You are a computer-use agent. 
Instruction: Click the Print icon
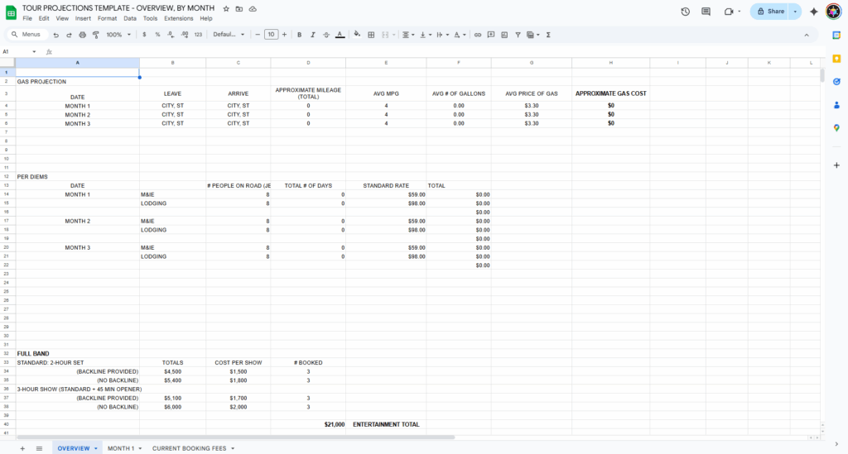pyautogui.click(x=82, y=35)
